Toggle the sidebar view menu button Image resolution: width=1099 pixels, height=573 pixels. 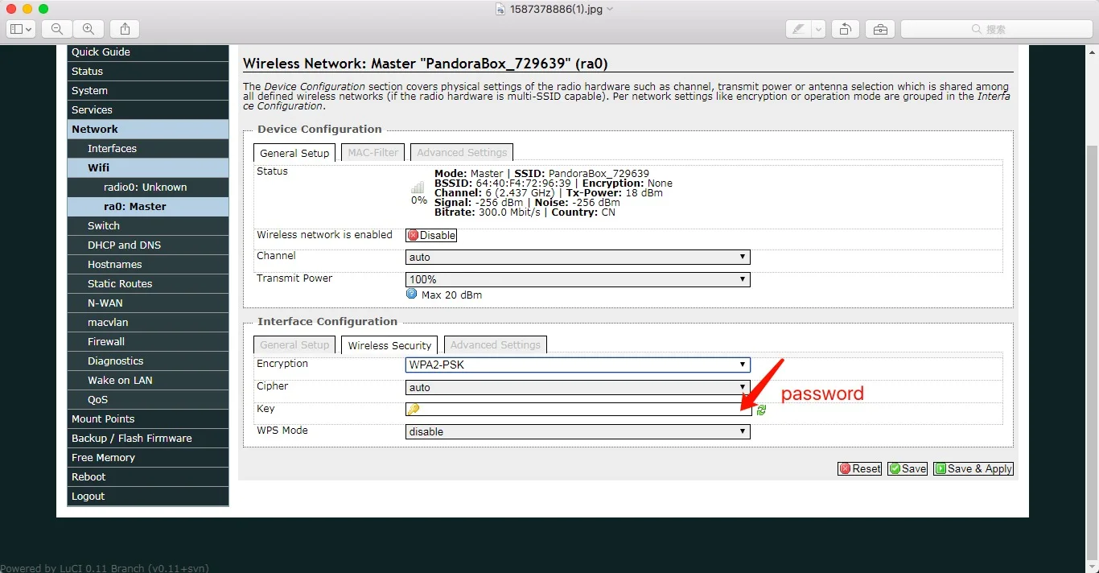coord(21,29)
